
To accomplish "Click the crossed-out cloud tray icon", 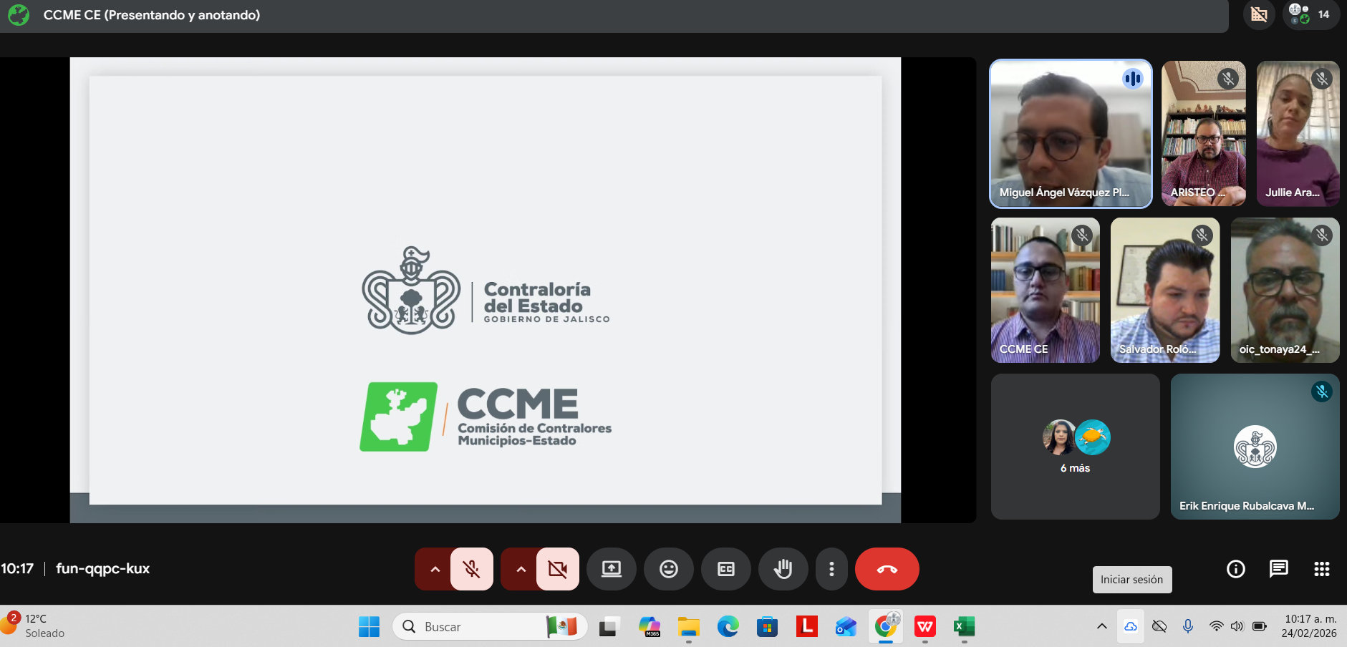I will [1159, 627].
